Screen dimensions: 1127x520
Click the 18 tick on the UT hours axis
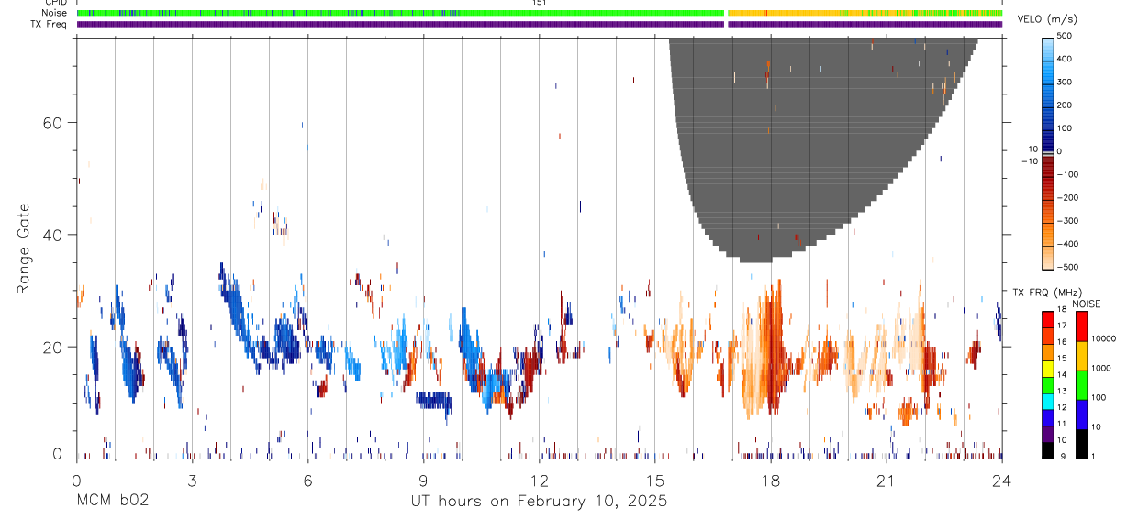pos(770,481)
